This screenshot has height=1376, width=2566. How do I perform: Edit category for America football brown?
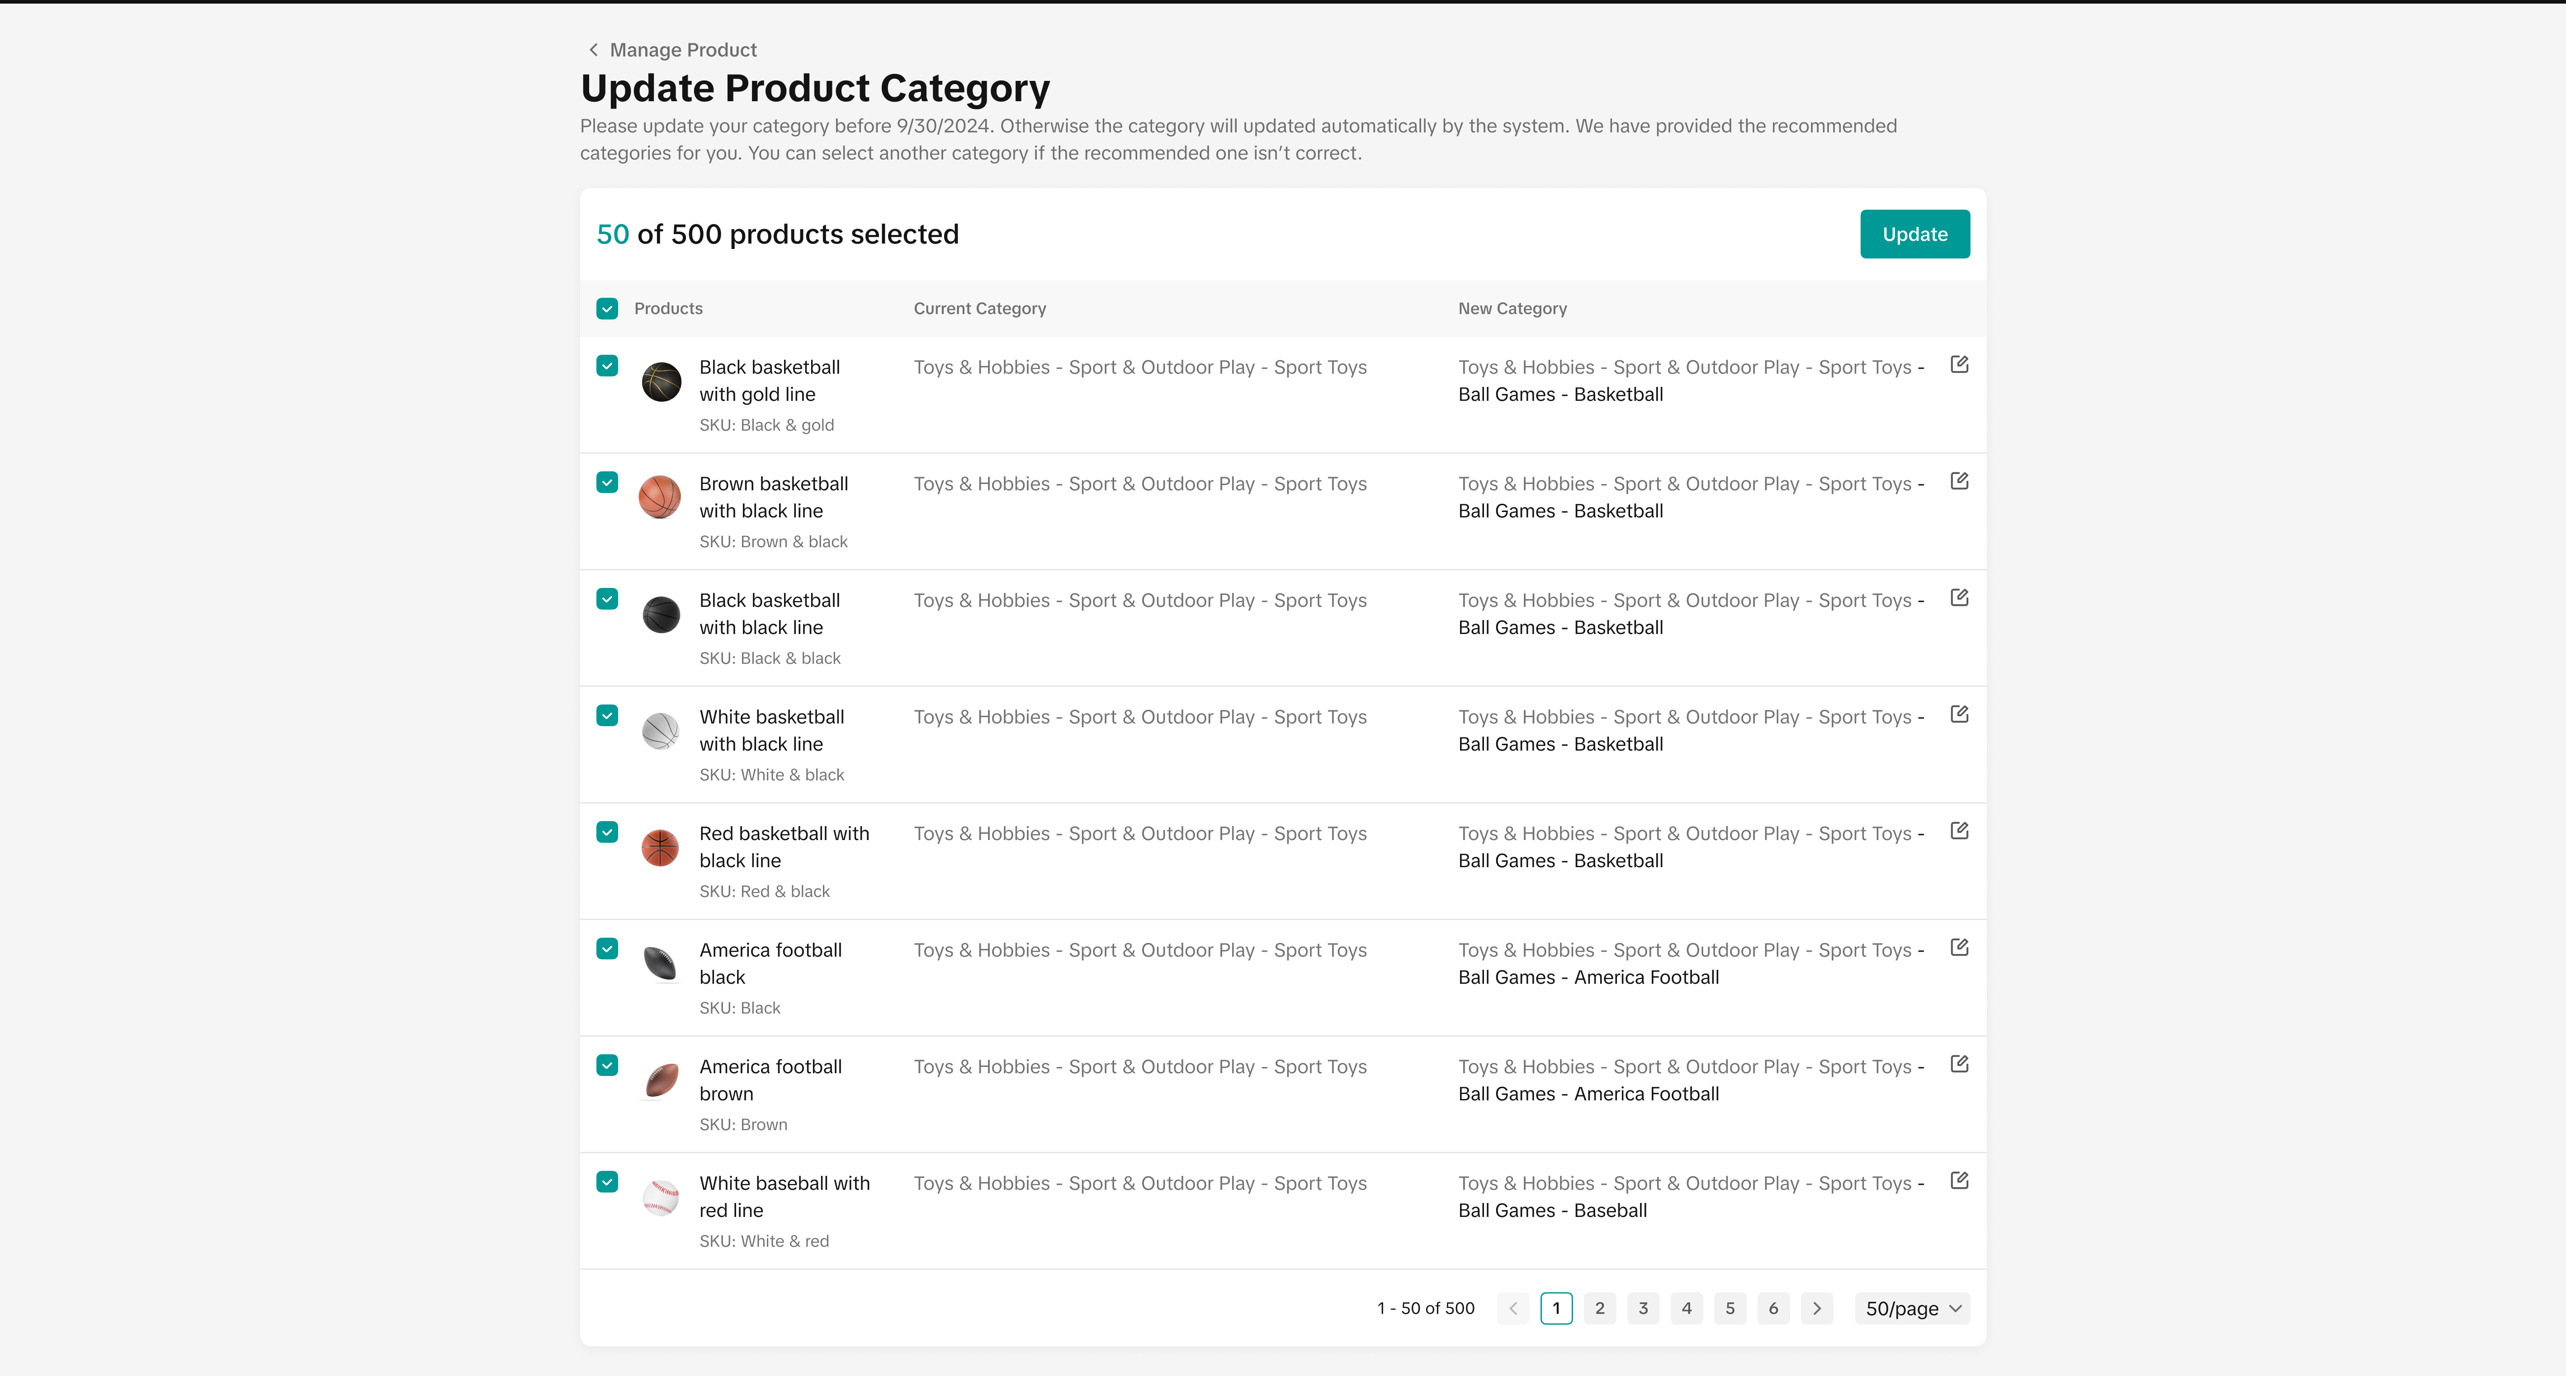1958,1063
